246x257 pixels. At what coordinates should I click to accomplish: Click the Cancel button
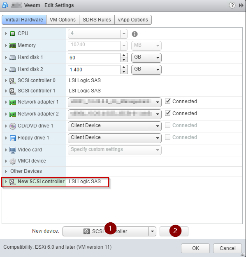point(227,248)
